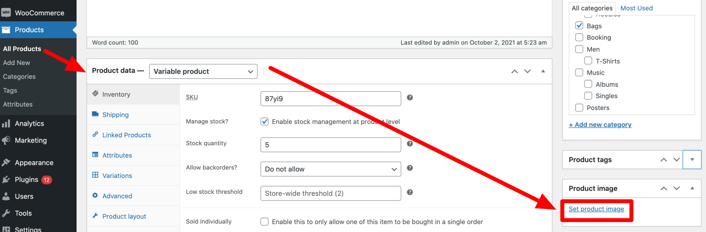Toggle the Product tags panel

coord(692,160)
